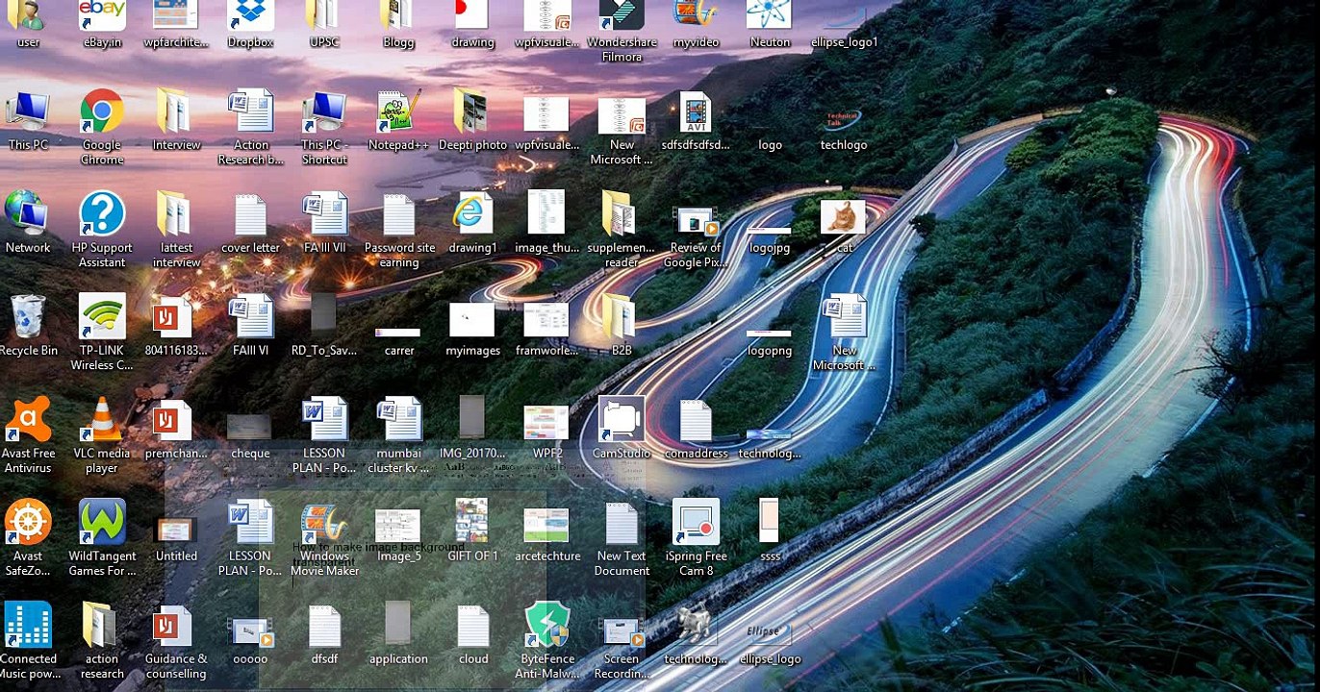Click the Avast SafeZone browser icon
1320x692 pixels.
pos(28,523)
